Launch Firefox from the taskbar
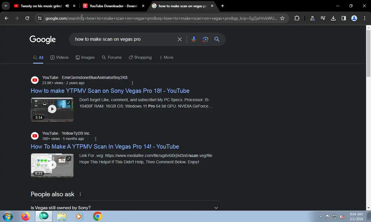This screenshot has height=222, width=371. tap(26, 216)
